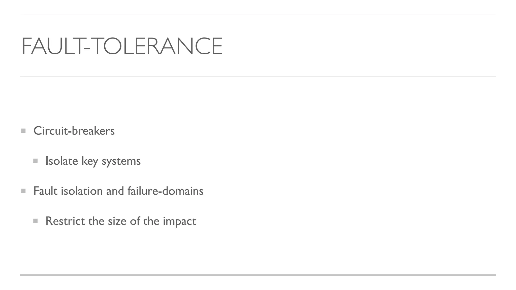This screenshot has height=290, width=516.
Task: Click the square bullet beside Restrict the size
Action: [36, 221]
